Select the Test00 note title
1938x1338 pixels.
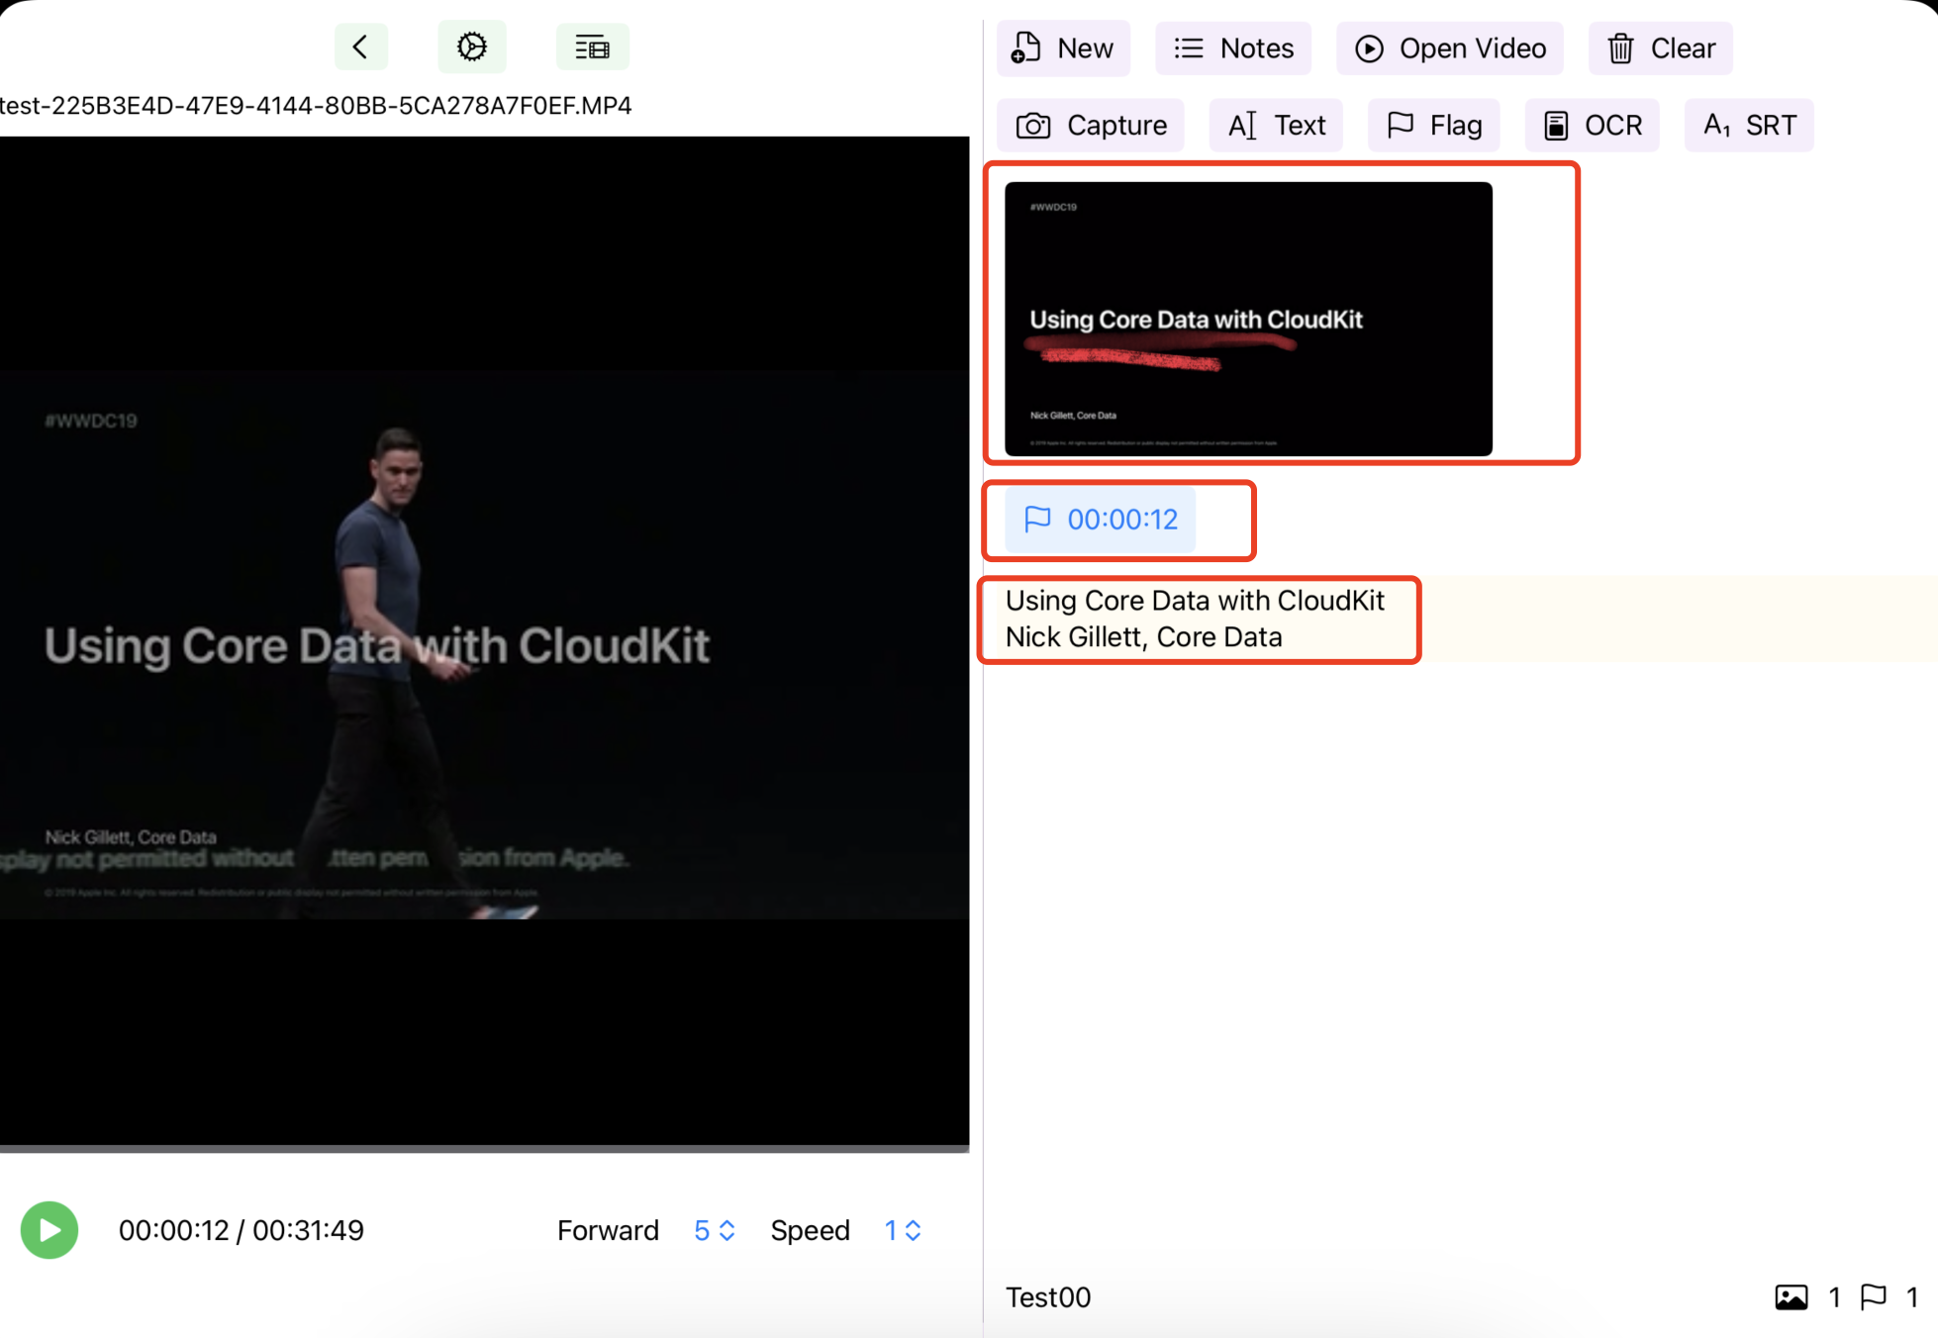tap(1048, 1297)
